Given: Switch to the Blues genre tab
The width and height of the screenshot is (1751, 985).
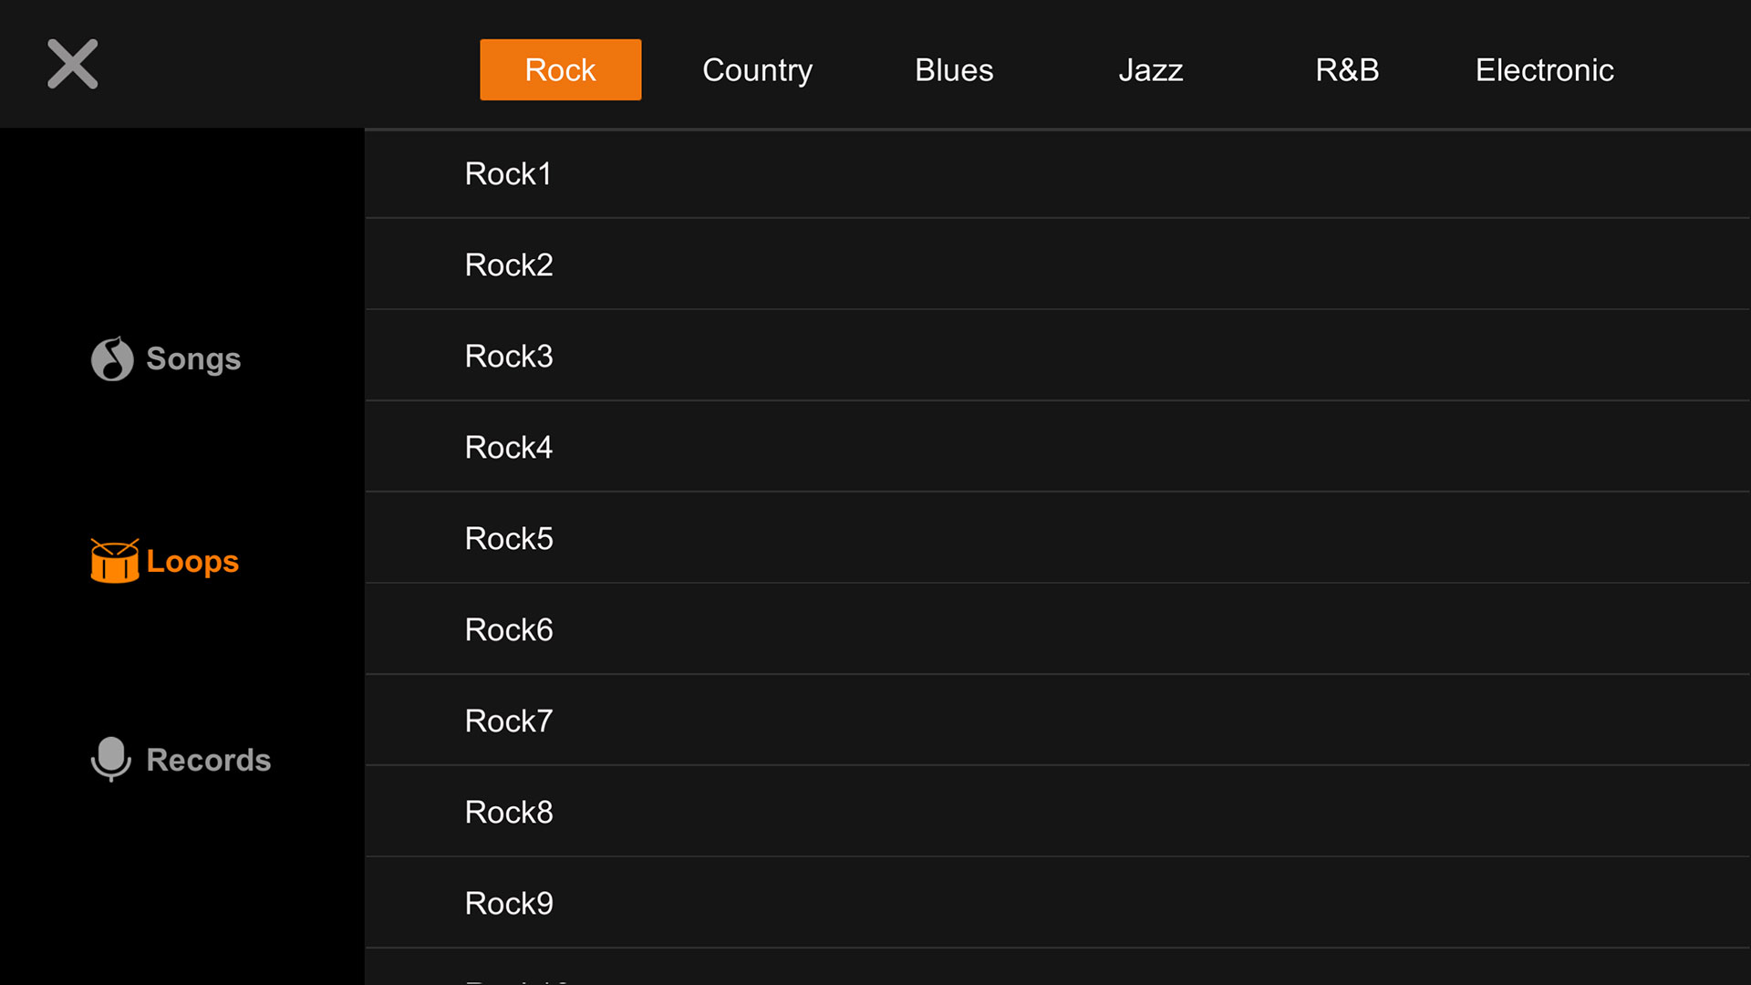Looking at the screenshot, I should pyautogui.click(x=954, y=69).
